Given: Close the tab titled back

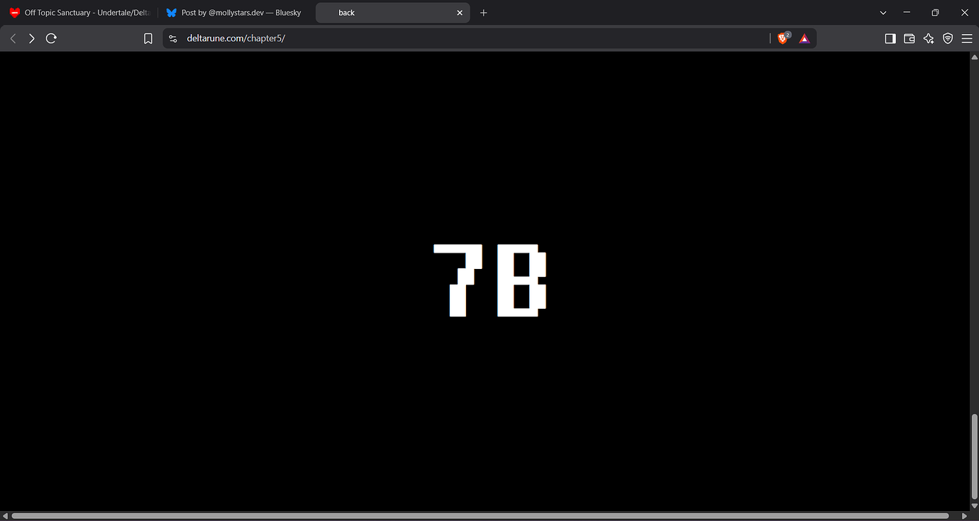Looking at the screenshot, I should click(x=460, y=13).
